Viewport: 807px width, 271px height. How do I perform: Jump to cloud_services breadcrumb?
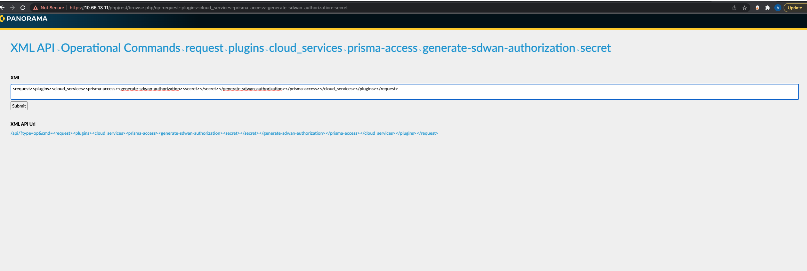[x=305, y=48]
